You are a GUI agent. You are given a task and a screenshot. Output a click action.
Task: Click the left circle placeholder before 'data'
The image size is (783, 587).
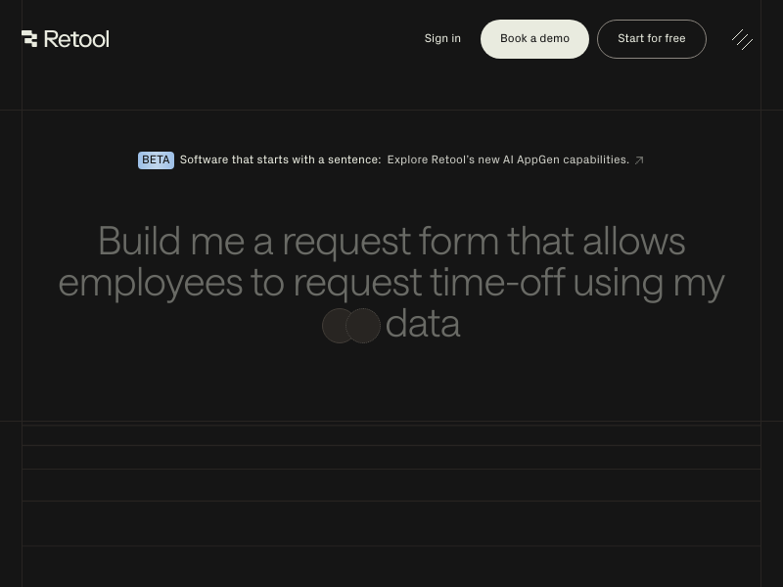(337, 326)
